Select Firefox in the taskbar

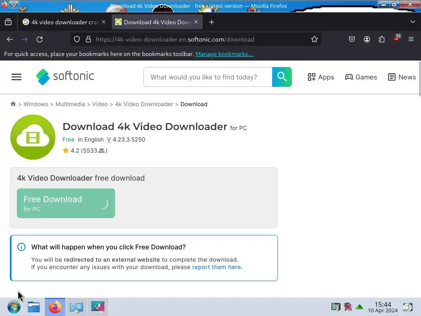point(55,307)
